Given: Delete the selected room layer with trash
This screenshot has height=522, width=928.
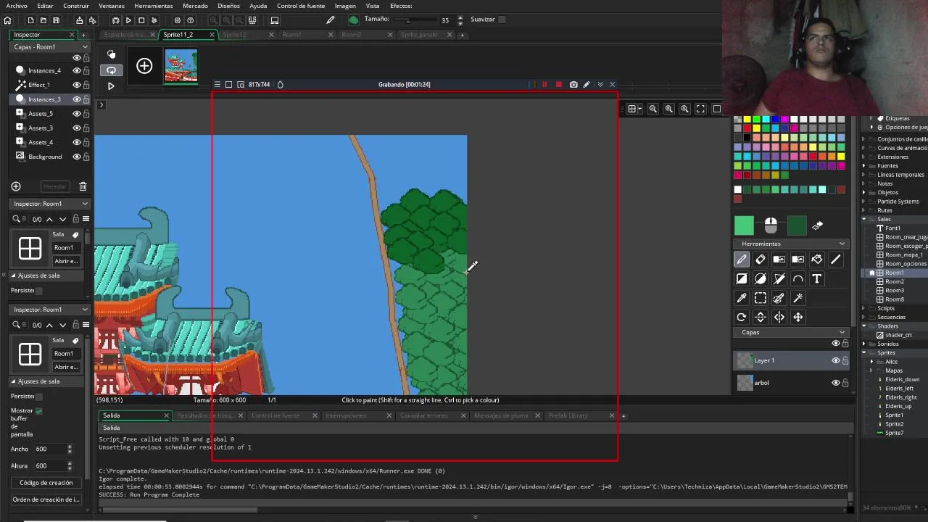Looking at the screenshot, I should tap(83, 186).
